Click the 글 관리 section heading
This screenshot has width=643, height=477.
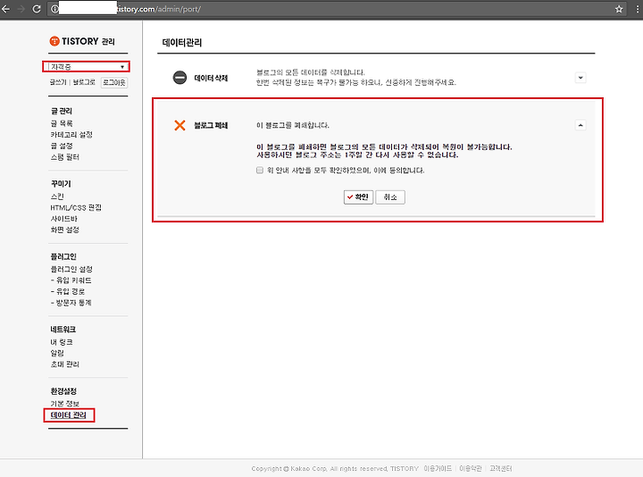click(62, 111)
